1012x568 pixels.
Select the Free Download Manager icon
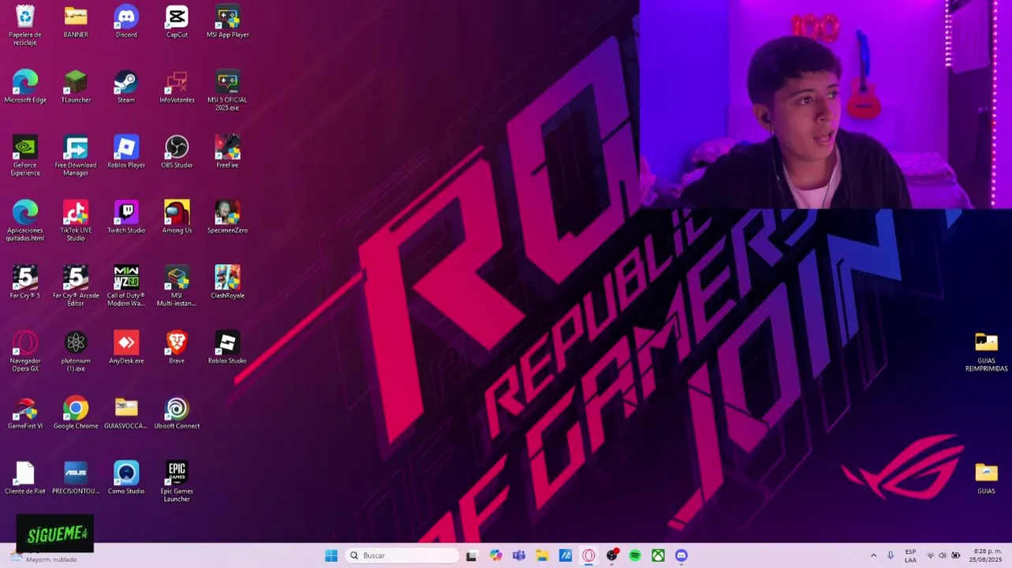pos(76,155)
